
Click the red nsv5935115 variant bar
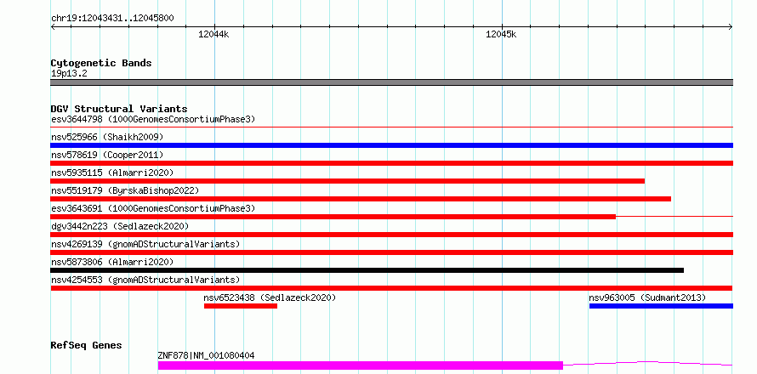point(348,181)
